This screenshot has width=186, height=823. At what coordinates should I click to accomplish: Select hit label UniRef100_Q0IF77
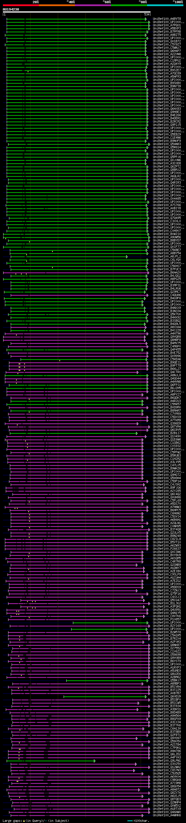click(167, 247)
